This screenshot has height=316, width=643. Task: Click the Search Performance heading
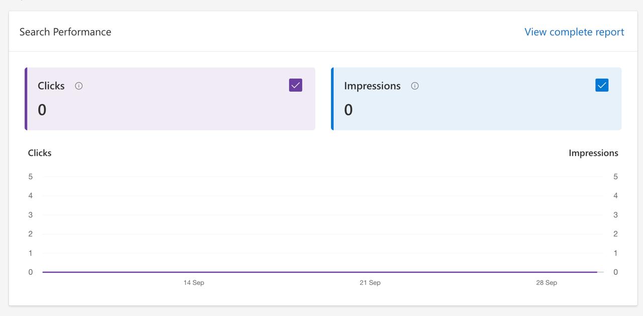(65, 32)
